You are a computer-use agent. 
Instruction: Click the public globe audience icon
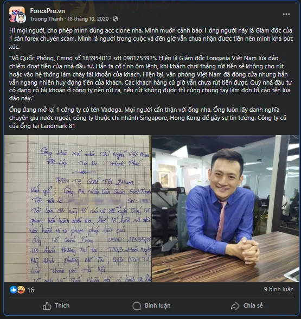coord(116,19)
